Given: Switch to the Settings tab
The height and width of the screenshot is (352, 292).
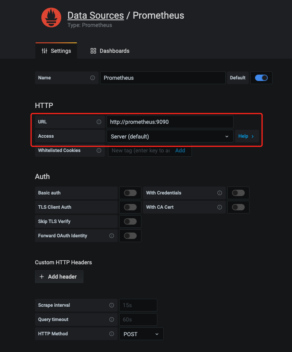Looking at the screenshot, I should (x=56, y=51).
